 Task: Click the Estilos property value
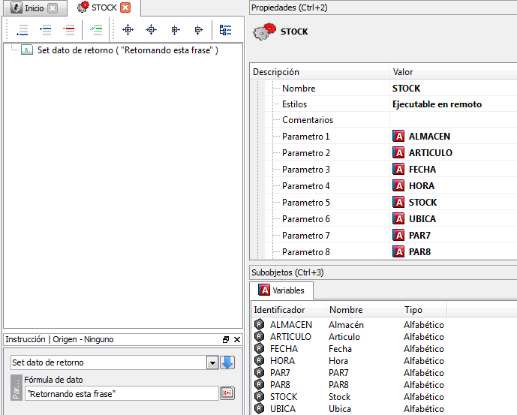pos(437,104)
